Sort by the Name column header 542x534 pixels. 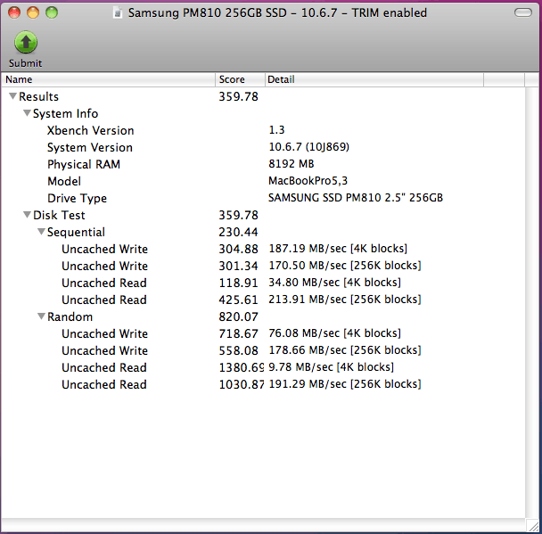(x=108, y=79)
